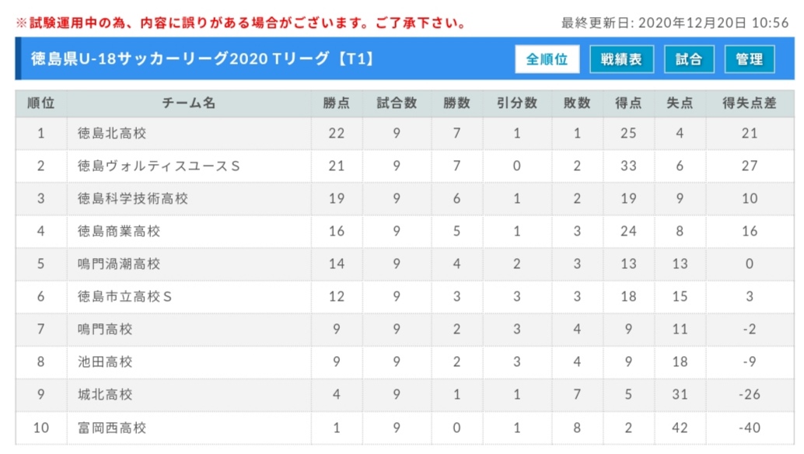Select the 勝点 column header
Image resolution: width=804 pixels, height=454 pixels.
pos(337,103)
